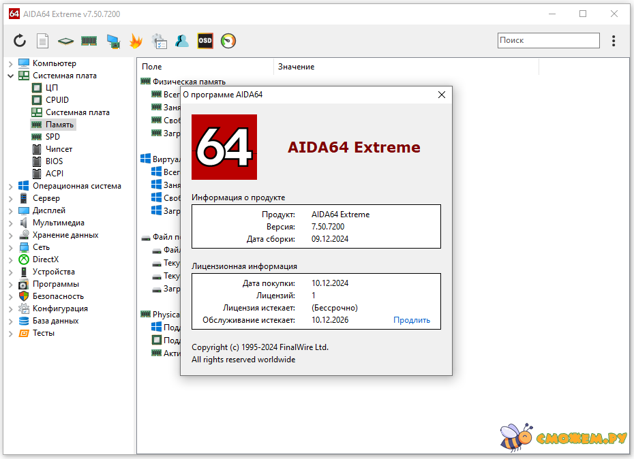Expand the Хранение данных node
The height and width of the screenshot is (459, 634).
coord(10,235)
